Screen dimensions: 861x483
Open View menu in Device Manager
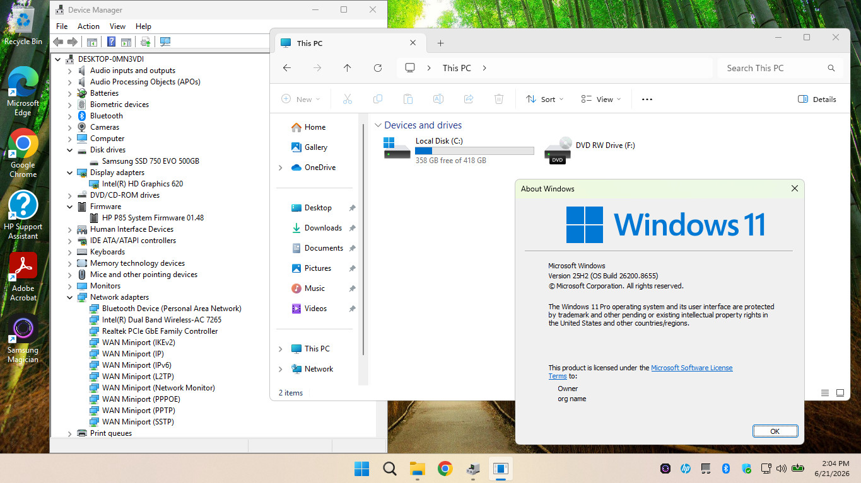[117, 26]
